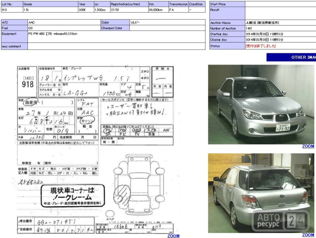Select the mileage cell 68,000km

click(x=158, y=10)
